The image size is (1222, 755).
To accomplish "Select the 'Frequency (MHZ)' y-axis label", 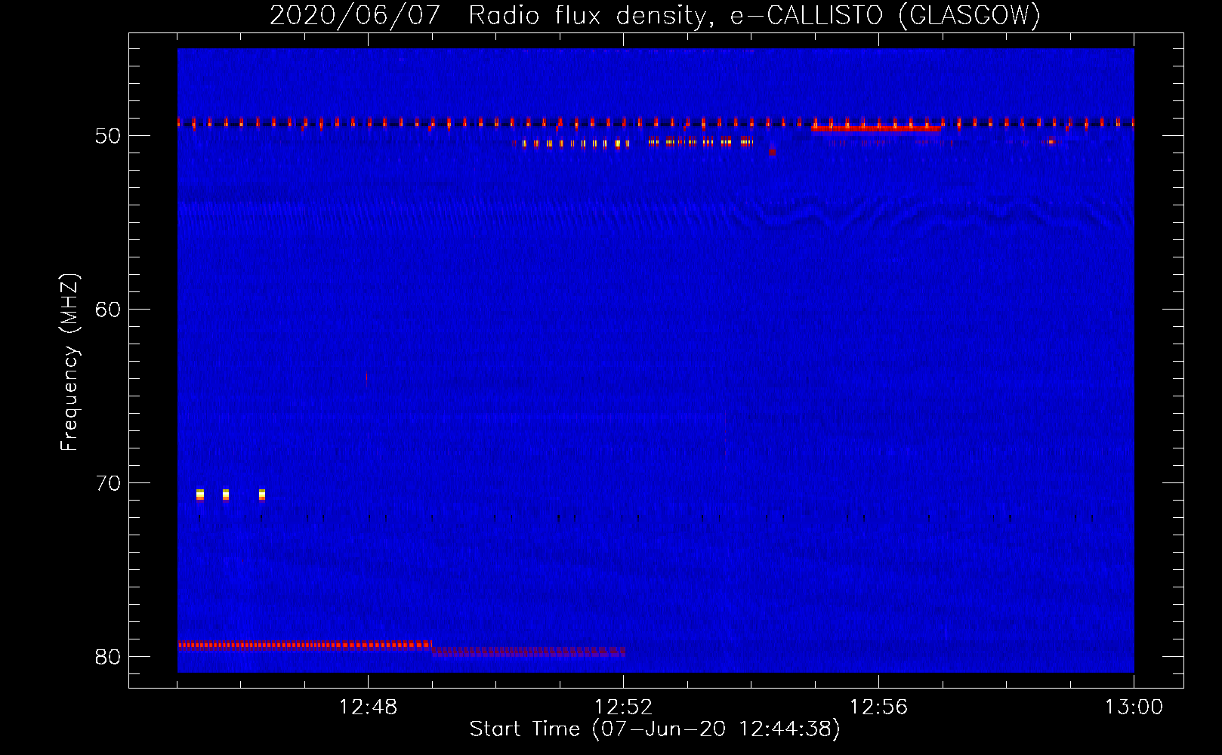I will coord(69,362).
